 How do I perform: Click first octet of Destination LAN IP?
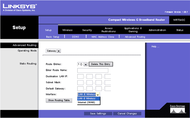(x=80, y=77)
